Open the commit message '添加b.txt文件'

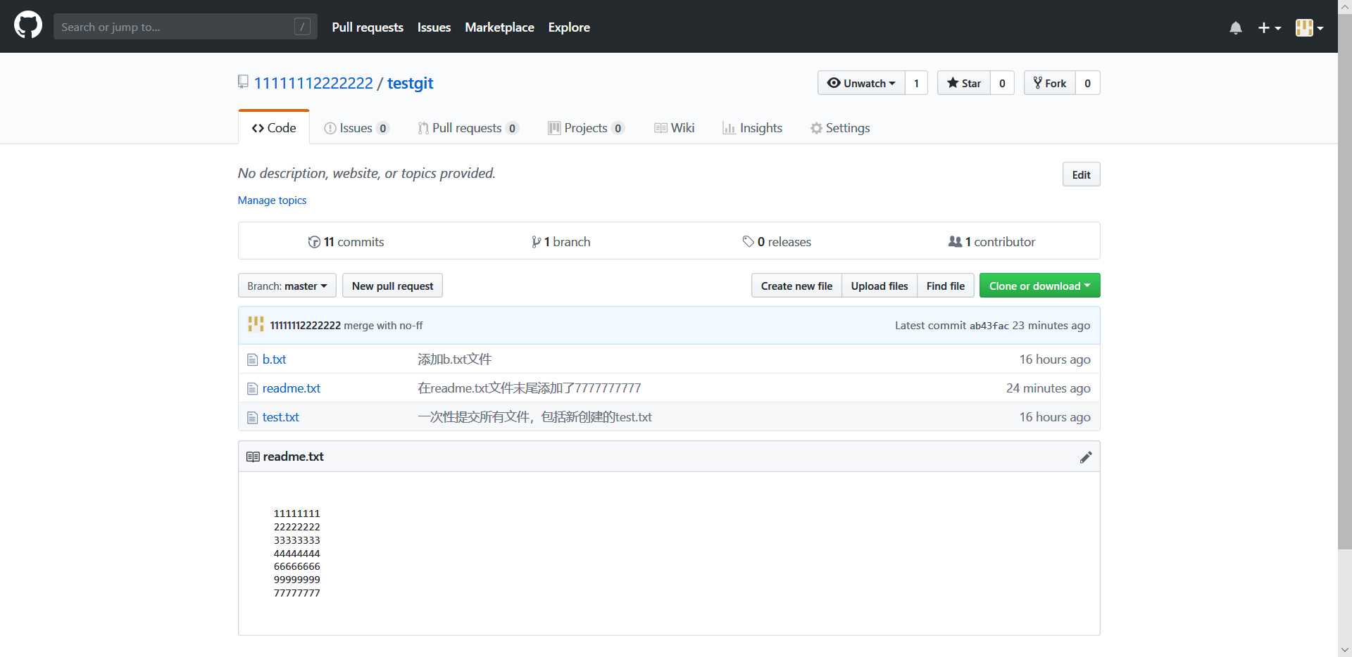pyautogui.click(x=454, y=359)
